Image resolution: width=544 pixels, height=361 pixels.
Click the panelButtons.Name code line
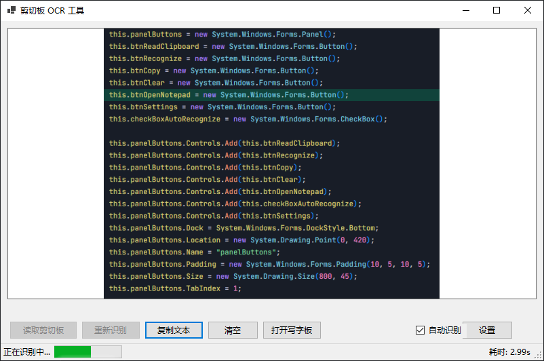coord(175,252)
